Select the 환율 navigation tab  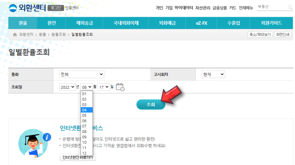click(x=23, y=23)
